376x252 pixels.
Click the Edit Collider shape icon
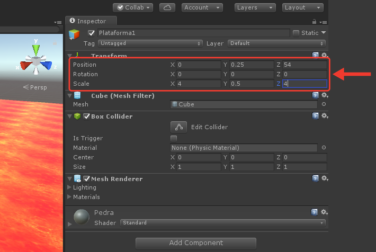coord(178,127)
